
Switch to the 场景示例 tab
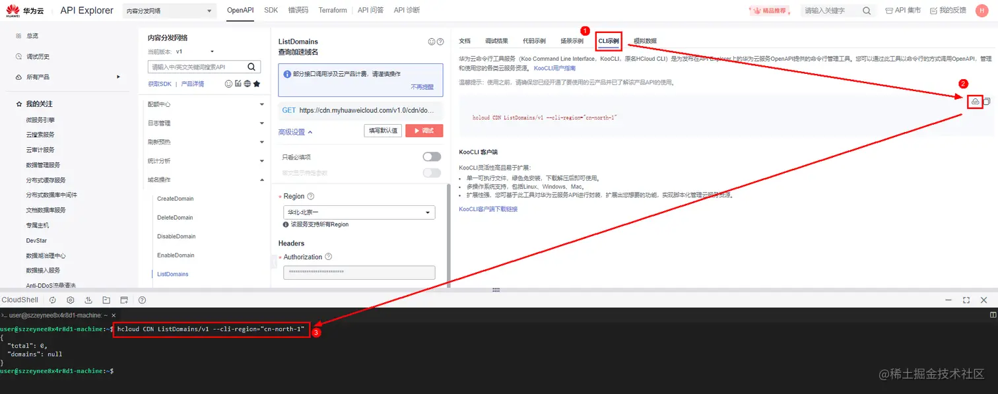[x=572, y=41]
